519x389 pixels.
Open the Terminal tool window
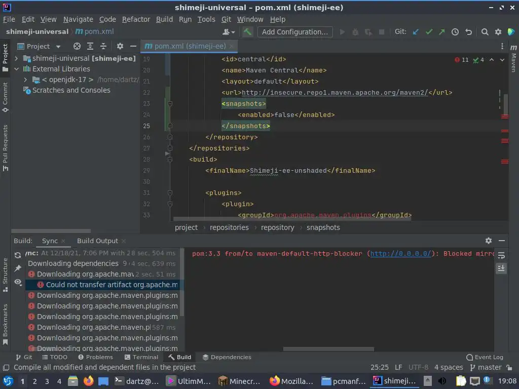pyautogui.click(x=141, y=357)
